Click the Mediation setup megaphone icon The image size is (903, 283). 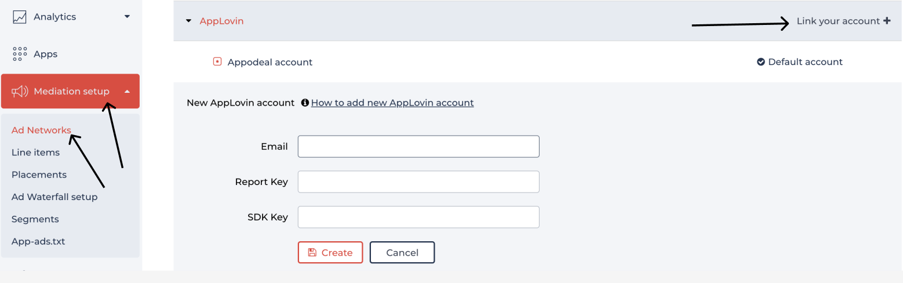pyautogui.click(x=20, y=91)
